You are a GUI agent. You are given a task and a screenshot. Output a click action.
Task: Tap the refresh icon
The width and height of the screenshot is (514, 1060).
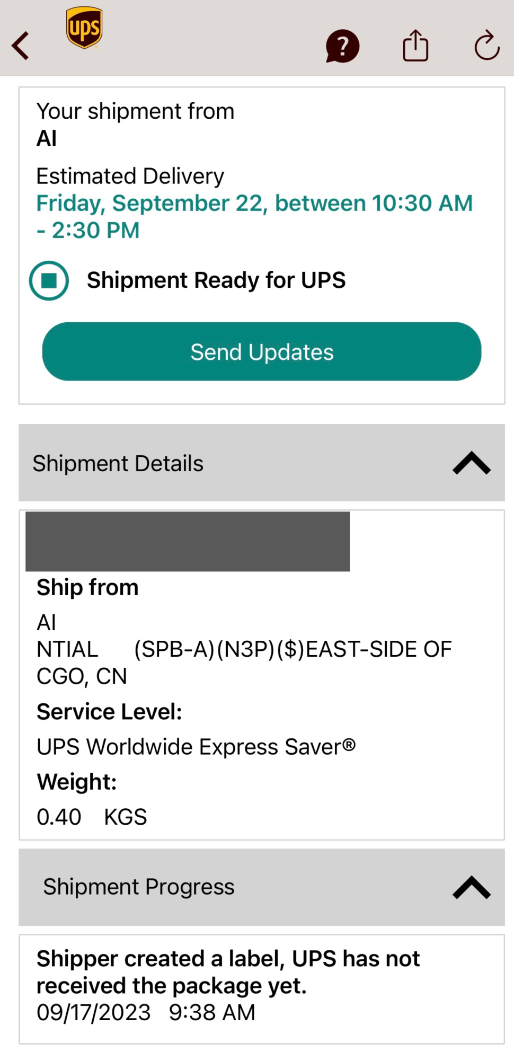[x=486, y=46]
